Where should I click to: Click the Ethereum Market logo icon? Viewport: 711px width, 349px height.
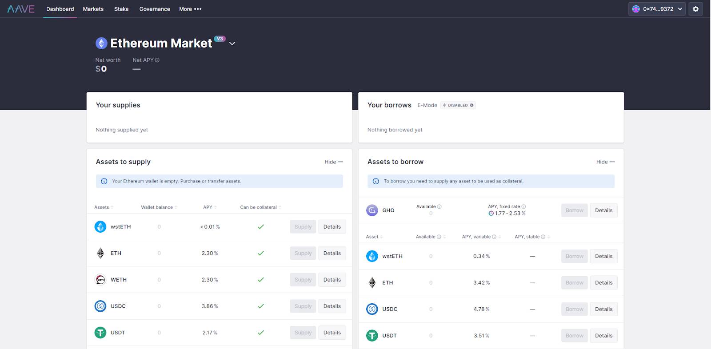101,43
